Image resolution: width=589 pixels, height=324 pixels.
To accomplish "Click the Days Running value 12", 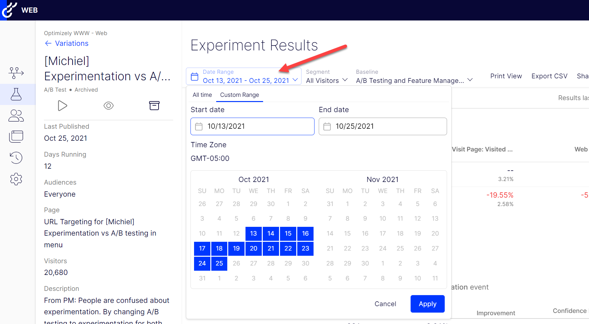I will (x=48, y=166).
